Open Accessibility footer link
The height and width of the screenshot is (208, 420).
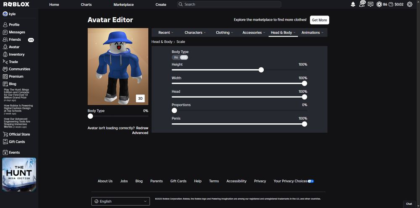click(236, 181)
